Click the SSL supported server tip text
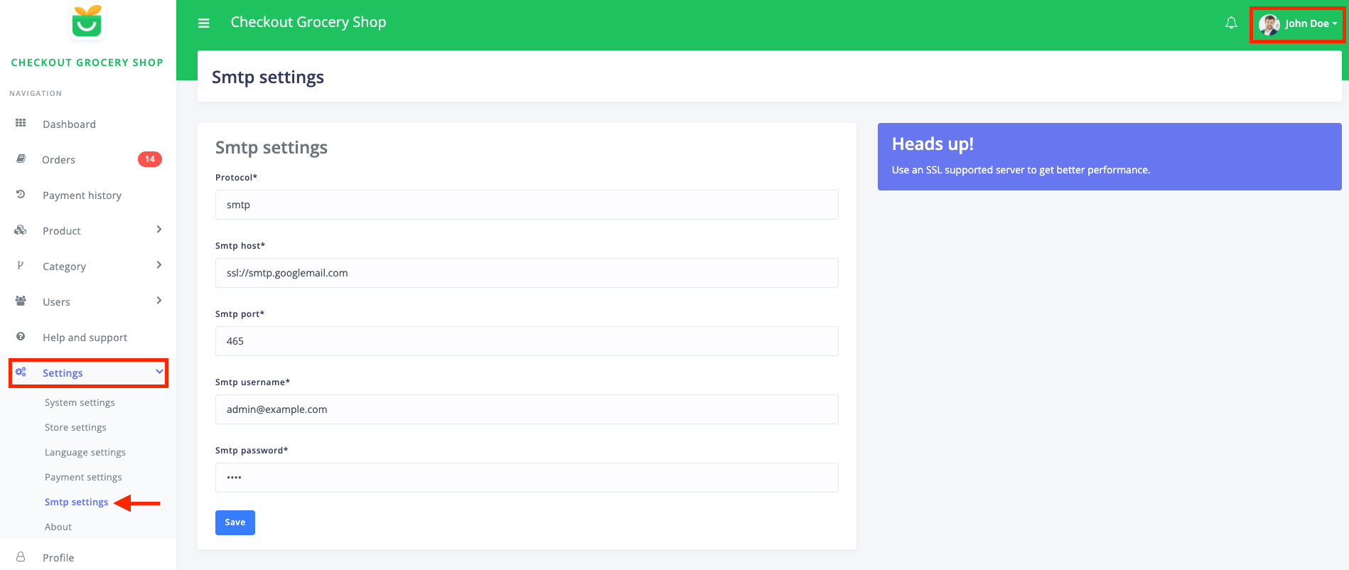Screen dimensions: 1349x570 click(x=1021, y=170)
